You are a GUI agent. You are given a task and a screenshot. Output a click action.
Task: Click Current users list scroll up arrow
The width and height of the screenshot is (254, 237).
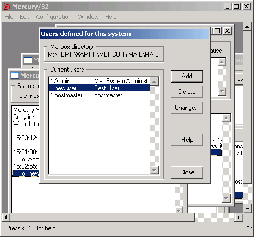click(x=154, y=82)
